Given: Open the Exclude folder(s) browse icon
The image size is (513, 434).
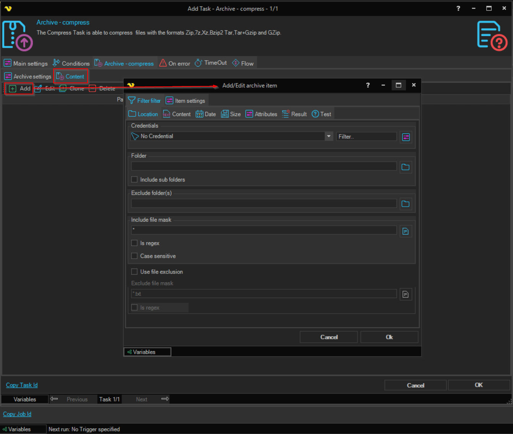Looking at the screenshot, I should pyautogui.click(x=406, y=204).
